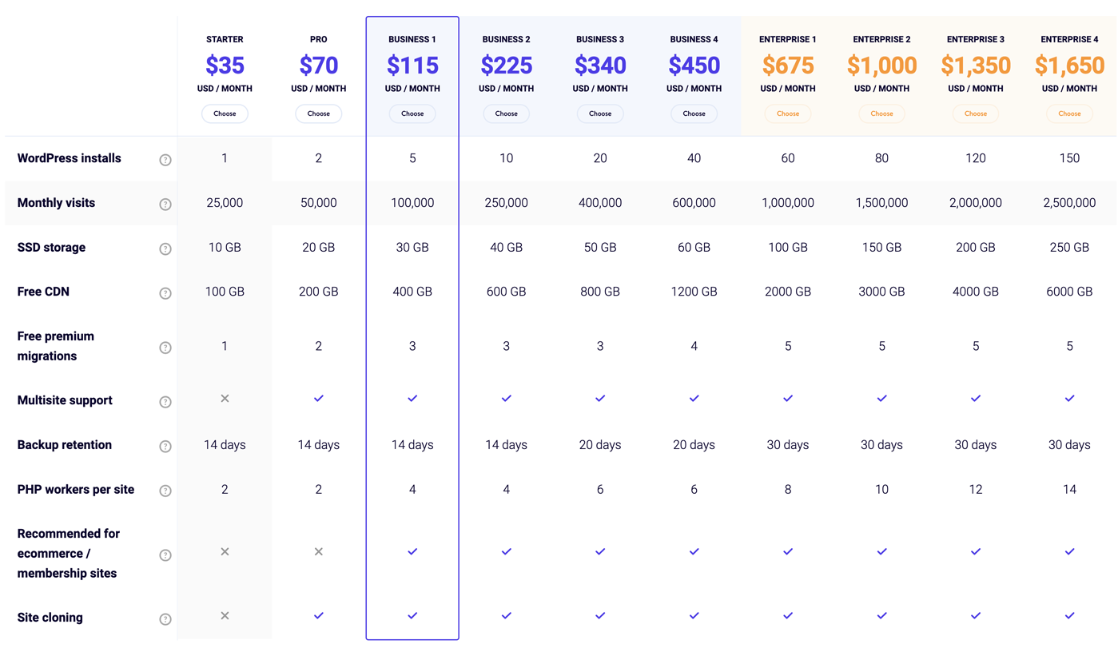Click the PHP workers per site label
1118x652 pixels.
pos(76,490)
